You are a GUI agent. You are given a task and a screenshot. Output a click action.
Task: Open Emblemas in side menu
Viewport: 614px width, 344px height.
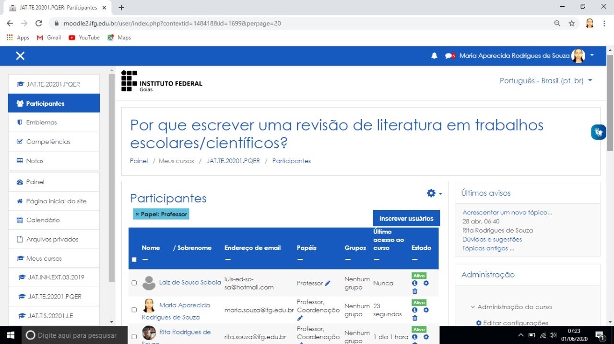54,122
